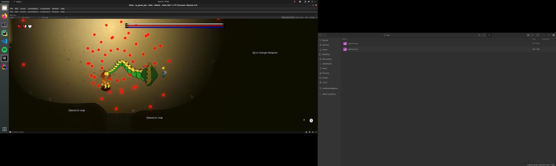
Task: Open view options dropdown in Files
Action: (x=533, y=35)
